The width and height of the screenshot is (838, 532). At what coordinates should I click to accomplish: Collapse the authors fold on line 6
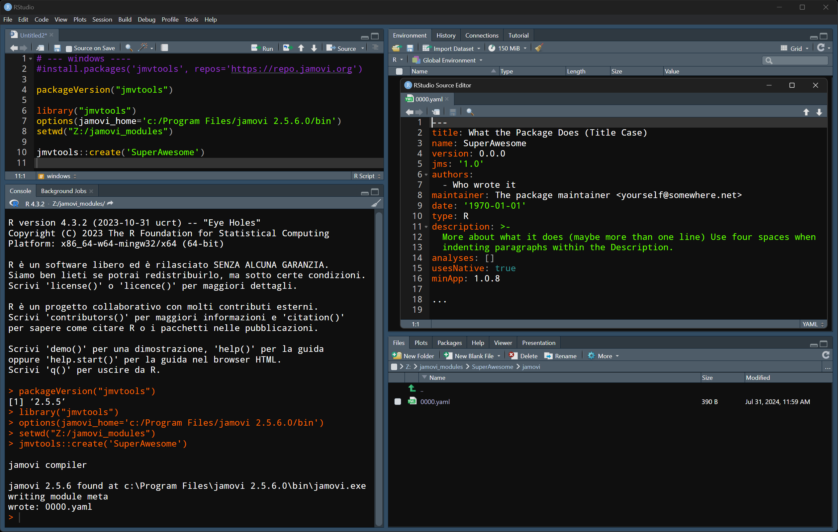click(x=426, y=175)
